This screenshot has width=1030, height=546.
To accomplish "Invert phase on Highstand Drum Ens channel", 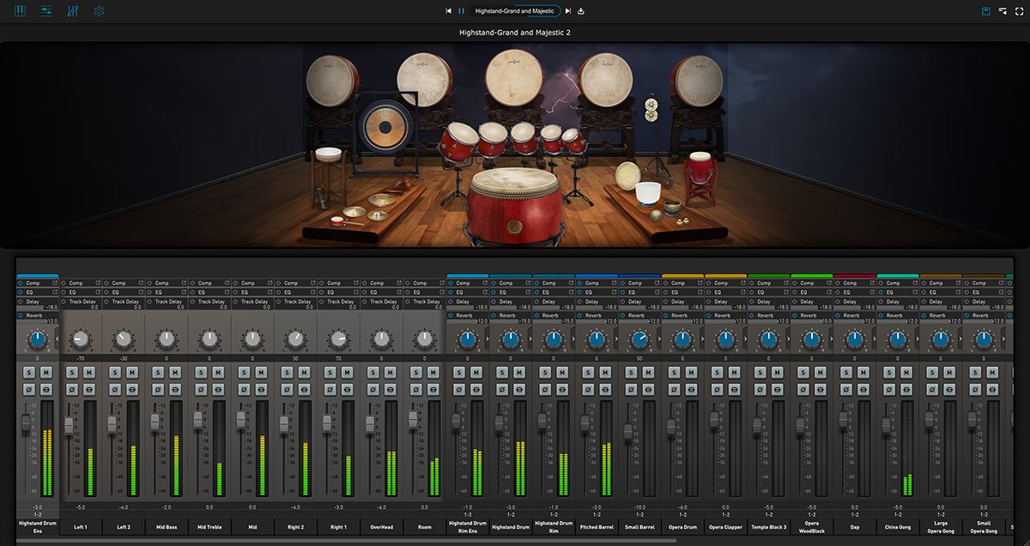I will point(29,389).
